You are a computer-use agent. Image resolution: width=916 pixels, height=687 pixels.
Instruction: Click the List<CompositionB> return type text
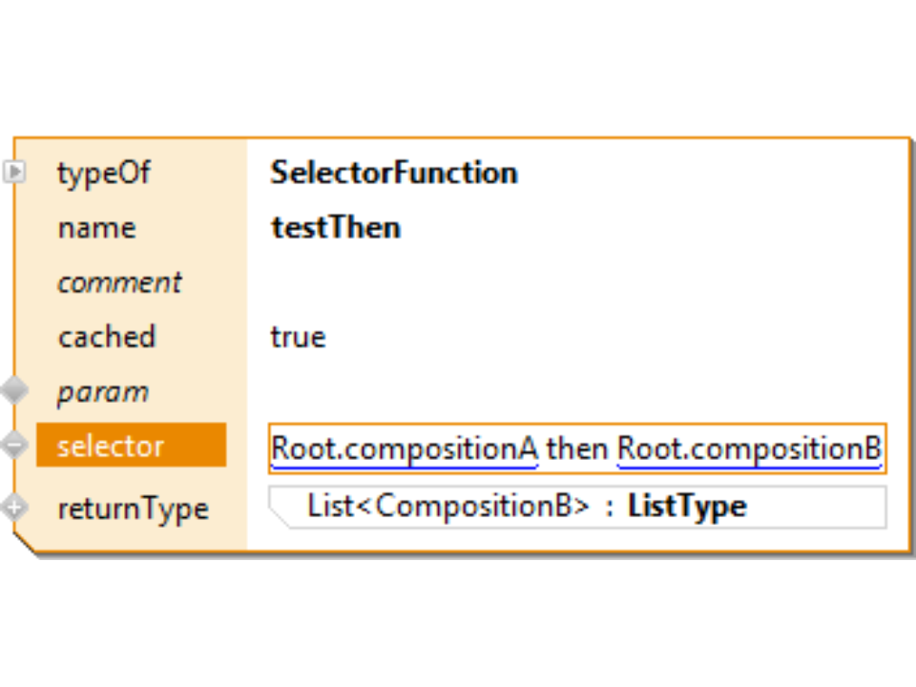coord(448,507)
